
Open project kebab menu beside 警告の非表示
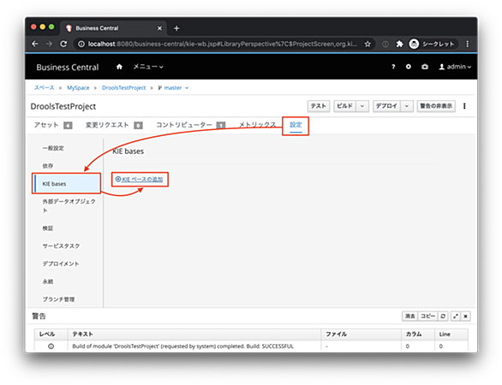click(464, 106)
